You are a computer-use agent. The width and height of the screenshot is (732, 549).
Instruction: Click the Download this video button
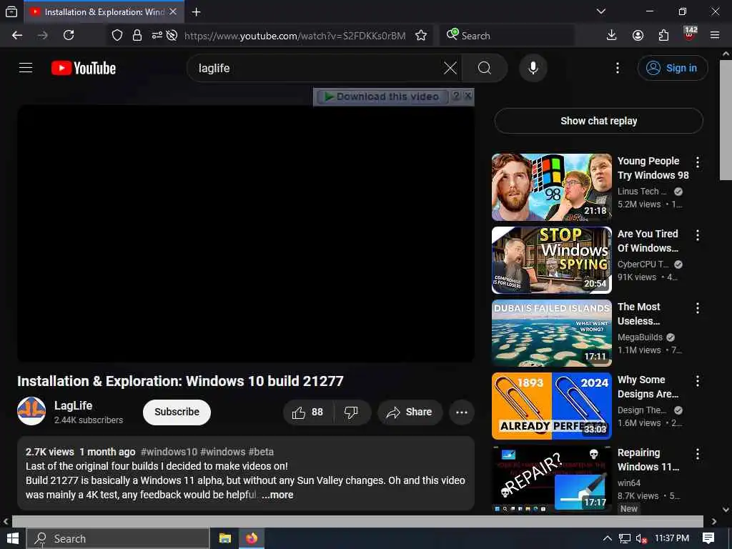click(382, 97)
